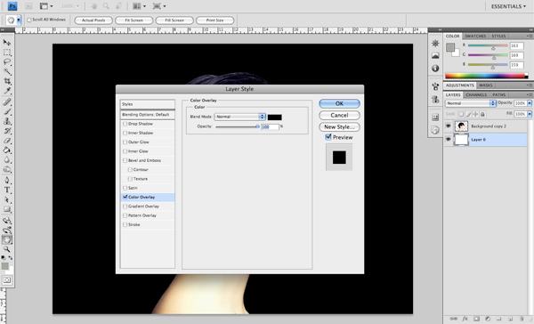Select Blending Options: Default in Layer Style
534x324 pixels.
pos(148,115)
